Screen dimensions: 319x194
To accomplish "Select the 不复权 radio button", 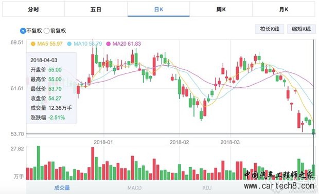I will (23, 31).
